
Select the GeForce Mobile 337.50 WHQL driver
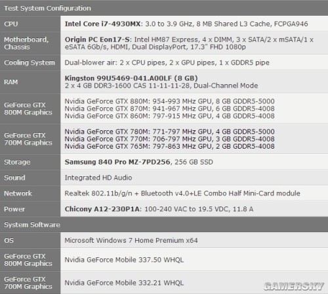point(124,260)
